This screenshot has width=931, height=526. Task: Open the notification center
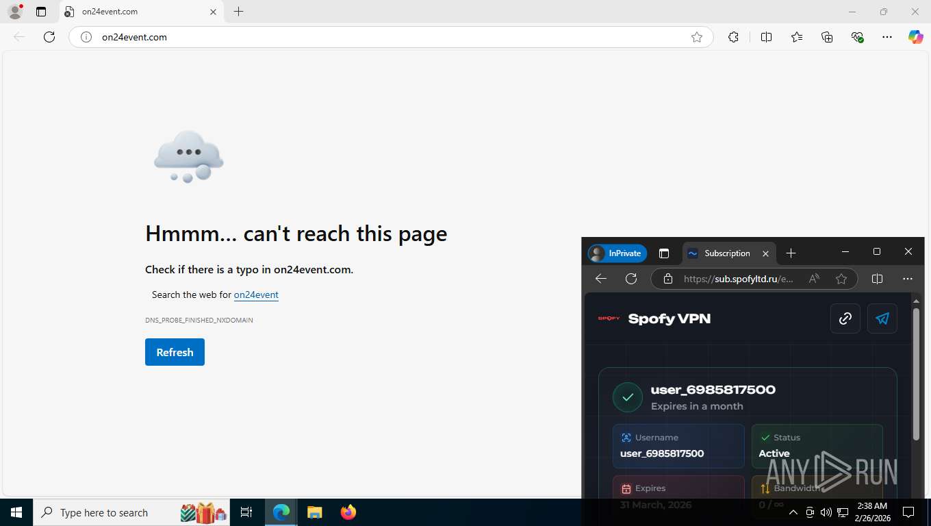click(908, 512)
